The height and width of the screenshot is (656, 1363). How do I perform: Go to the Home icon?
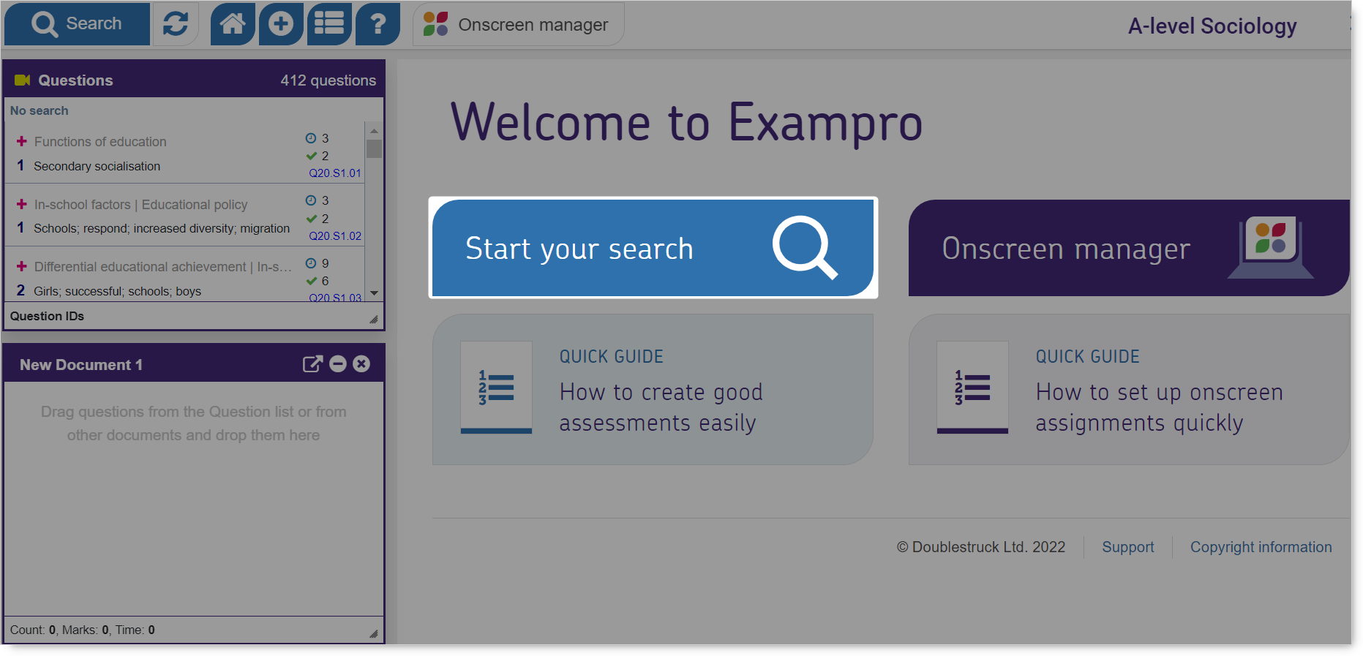click(x=233, y=24)
